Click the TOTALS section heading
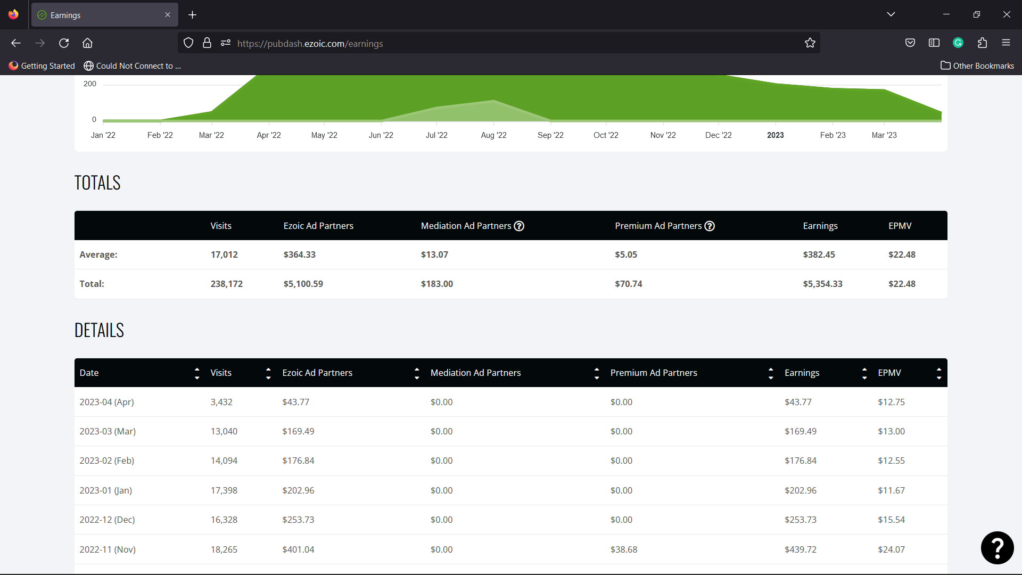1022x575 pixels. pos(97,183)
